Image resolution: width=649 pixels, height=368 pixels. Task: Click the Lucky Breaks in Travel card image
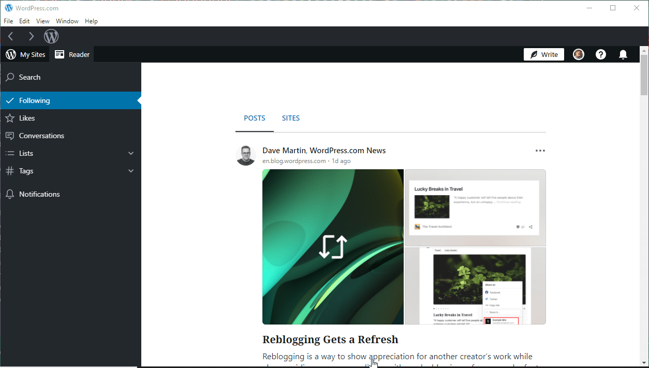475,208
